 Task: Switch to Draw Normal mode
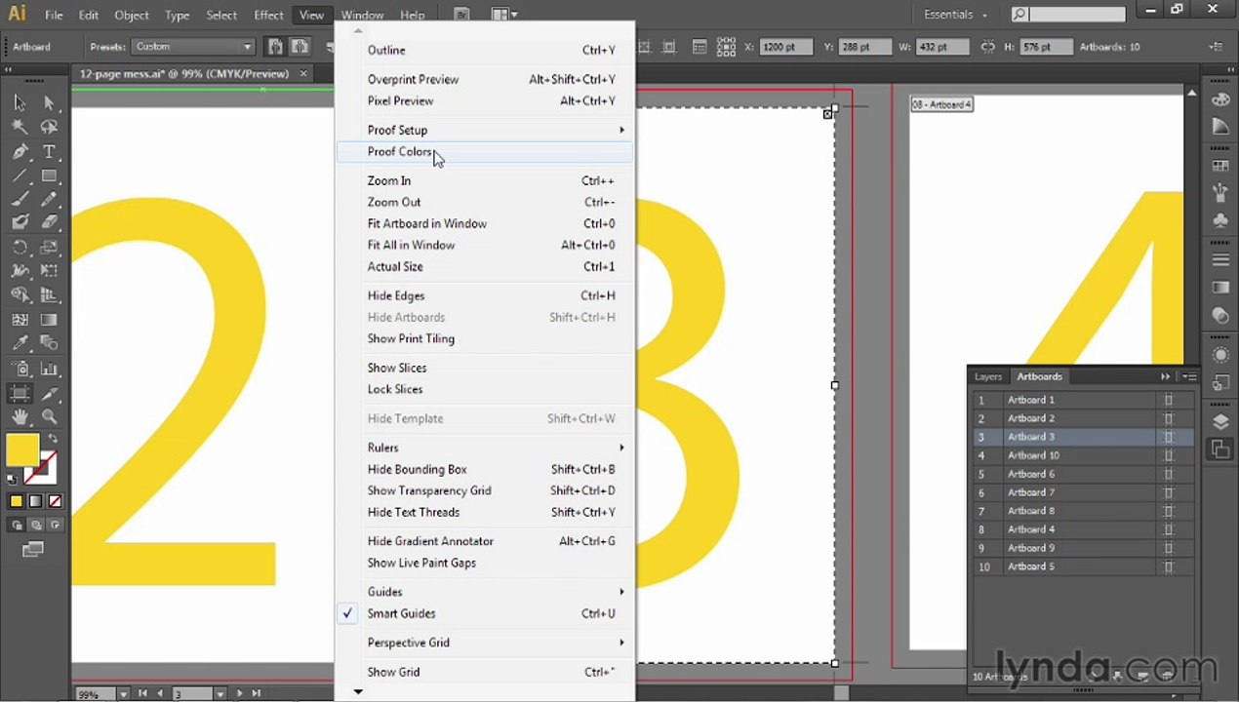pyautogui.click(x=17, y=525)
